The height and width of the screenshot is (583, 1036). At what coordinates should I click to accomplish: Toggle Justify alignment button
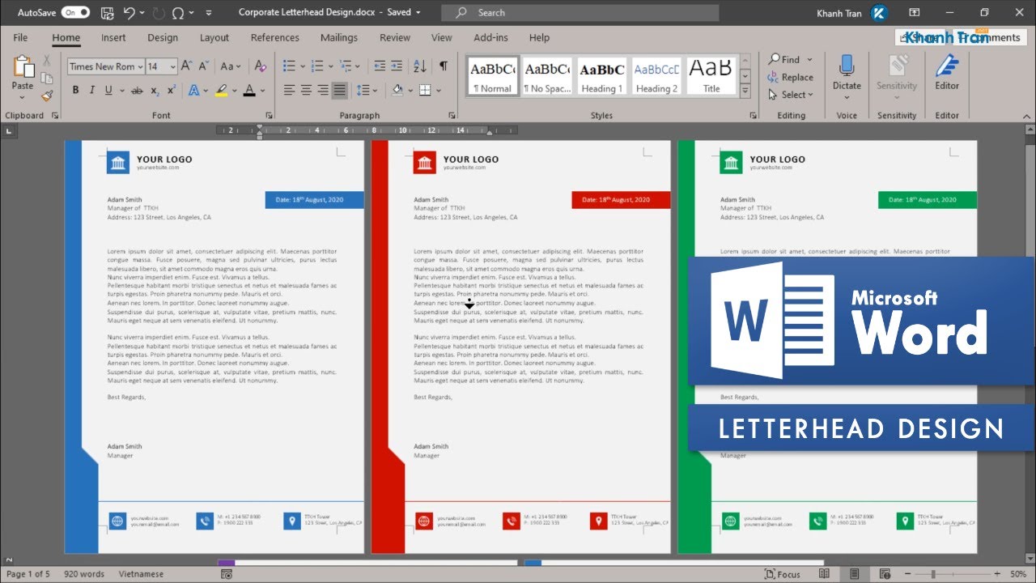coord(339,91)
